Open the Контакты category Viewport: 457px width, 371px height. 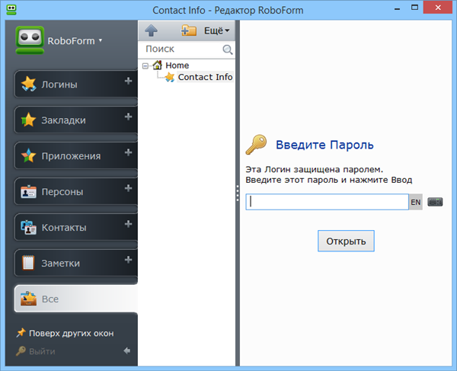point(75,227)
